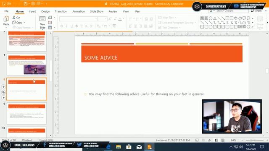Viewport: 269px width, 151px height.
Task: Open the Review tab
Action: 113,11
